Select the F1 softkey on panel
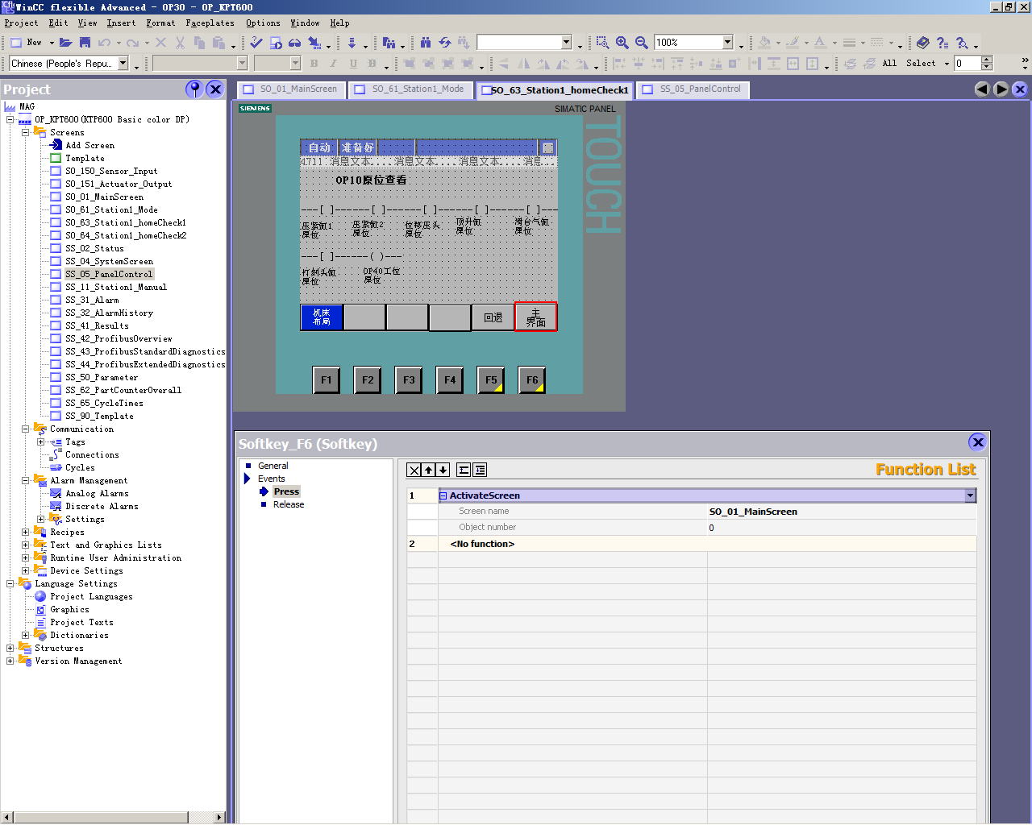Viewport: 1032px width, 825px height. [327, 379]
